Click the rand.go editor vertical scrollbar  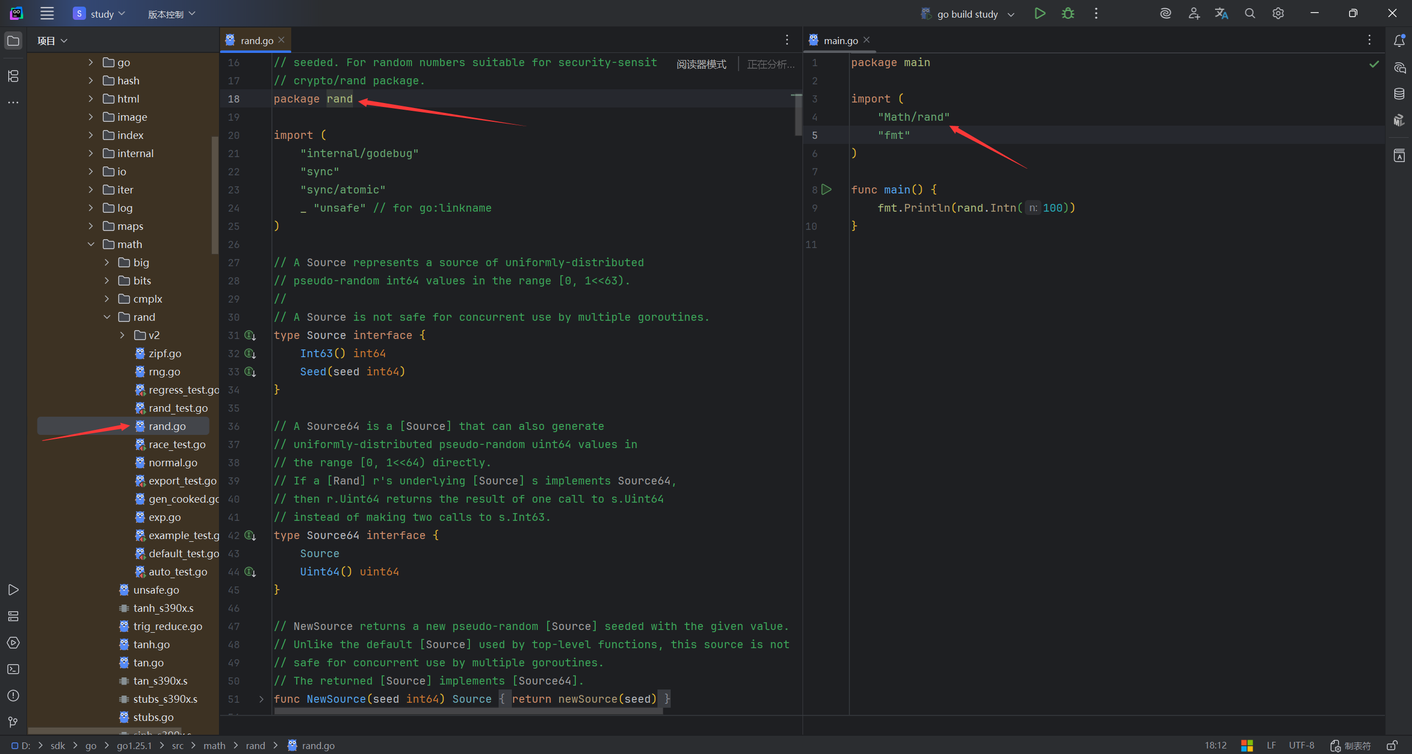pyautogui.click(x=798, y=116)
